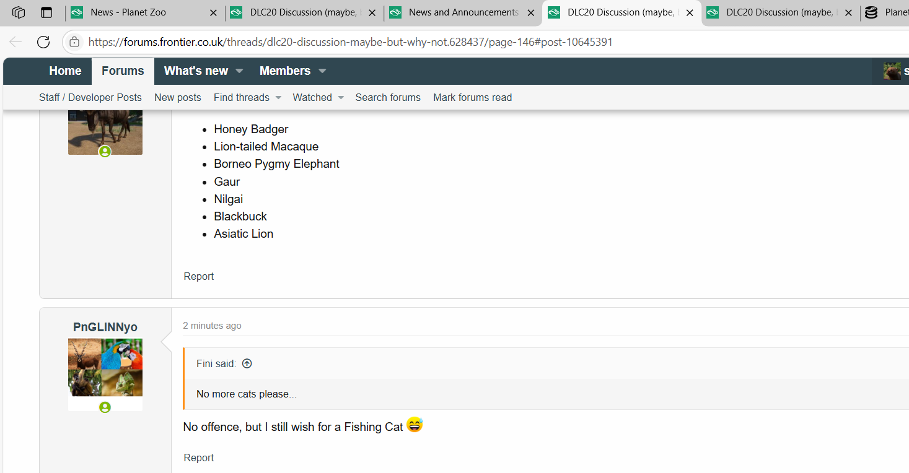Close the first DLC20 Discussion tab

point(372,12)
